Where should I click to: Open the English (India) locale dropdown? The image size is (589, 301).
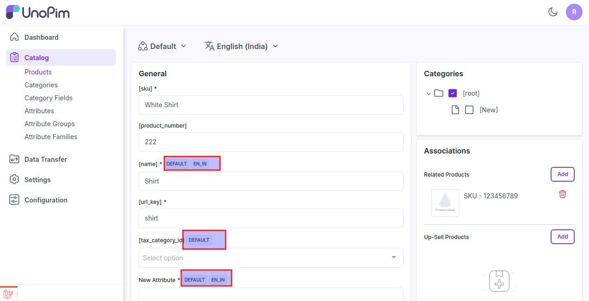(241, 46)
